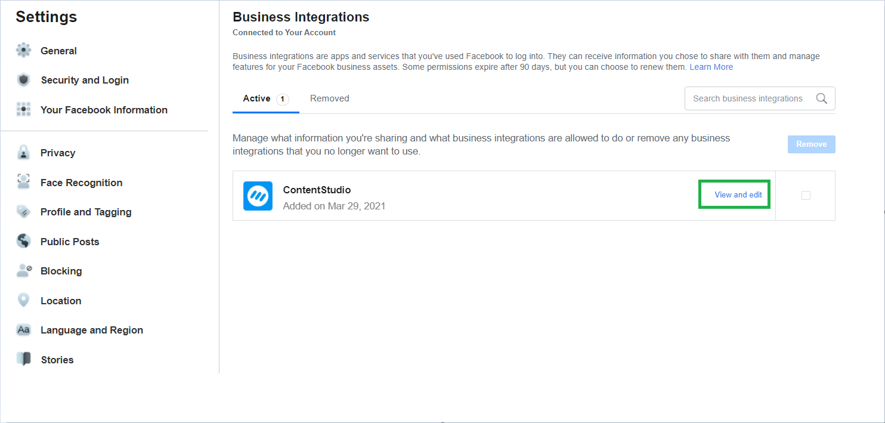Click the General settings gear icon
Viewport: 885px width, 423px height.
[24, 51]
